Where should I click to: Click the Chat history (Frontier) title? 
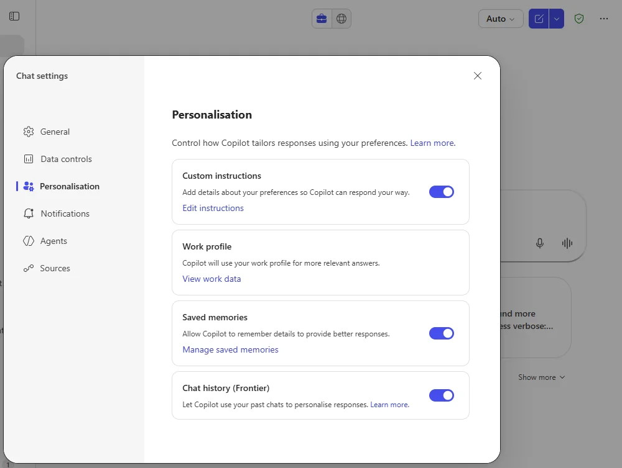(226, 388)
